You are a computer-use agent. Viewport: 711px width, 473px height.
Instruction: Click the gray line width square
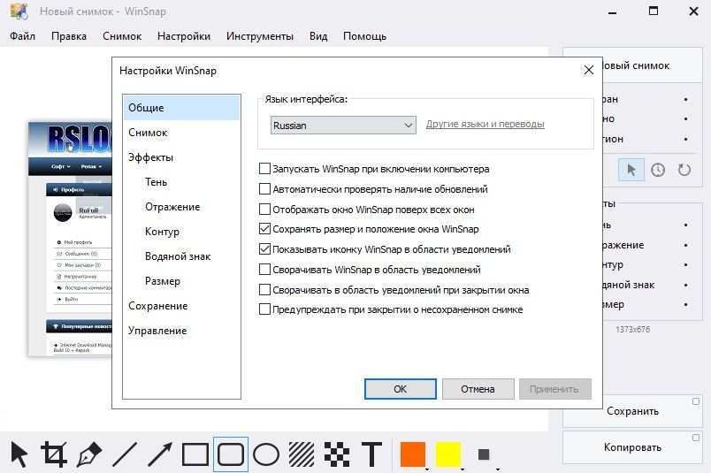pyautogui.click(x=484, y=454)
